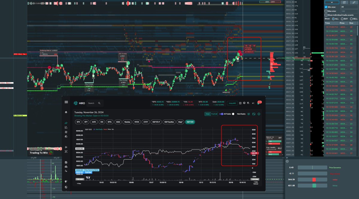Image resolution: width=359 pixels, height=199 pixels.
Task: Switch to the Put/Call view
Action: coord(214,114)
